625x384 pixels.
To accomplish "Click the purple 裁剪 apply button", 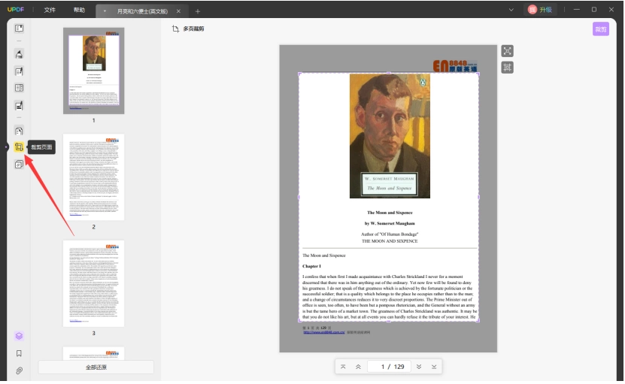I will [601, 29].
